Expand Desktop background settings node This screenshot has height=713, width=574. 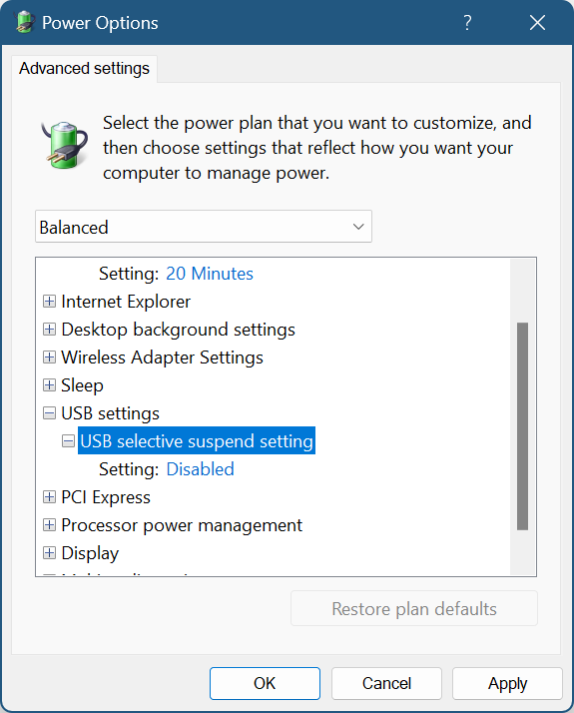49,330
